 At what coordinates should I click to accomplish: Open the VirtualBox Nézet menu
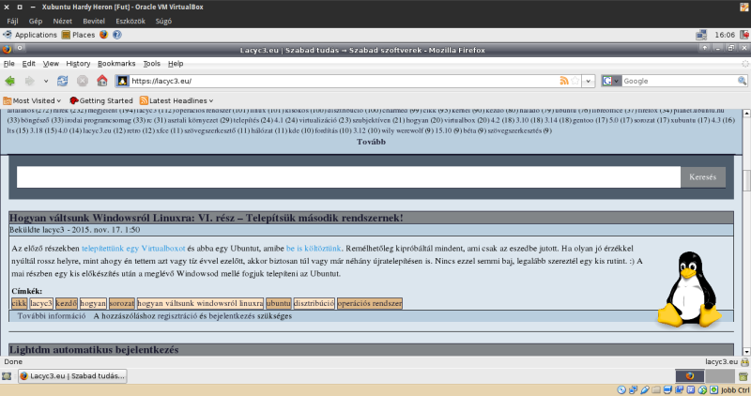coord(62,21)
